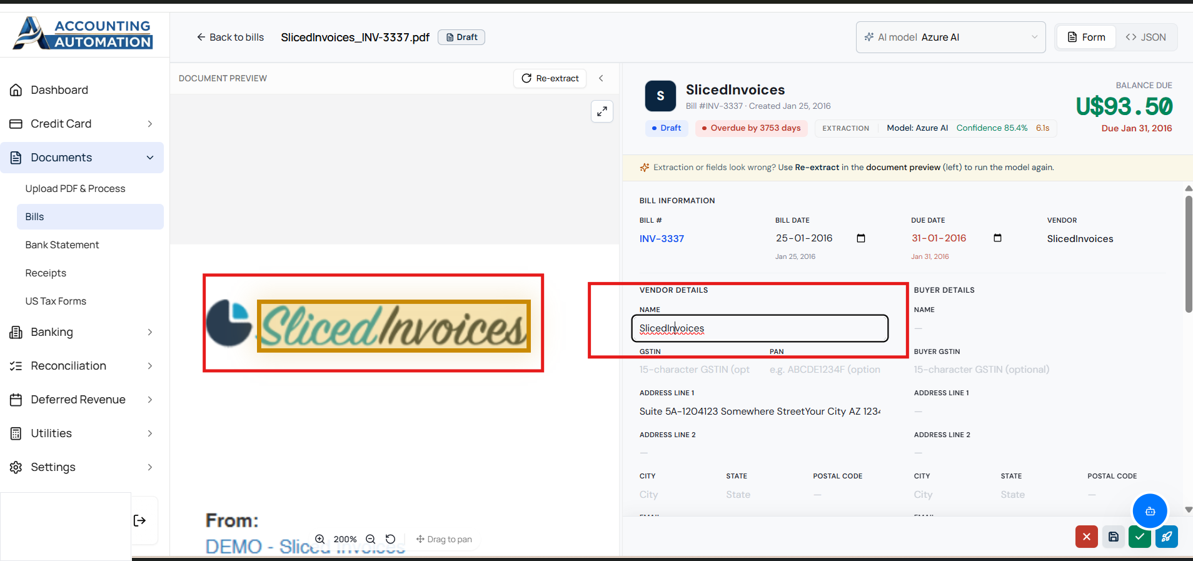
Task: Re-extract the document
Action: coord(550,78)
